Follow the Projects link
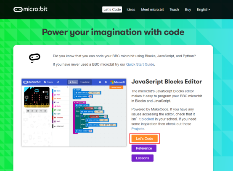 [138, 129]
